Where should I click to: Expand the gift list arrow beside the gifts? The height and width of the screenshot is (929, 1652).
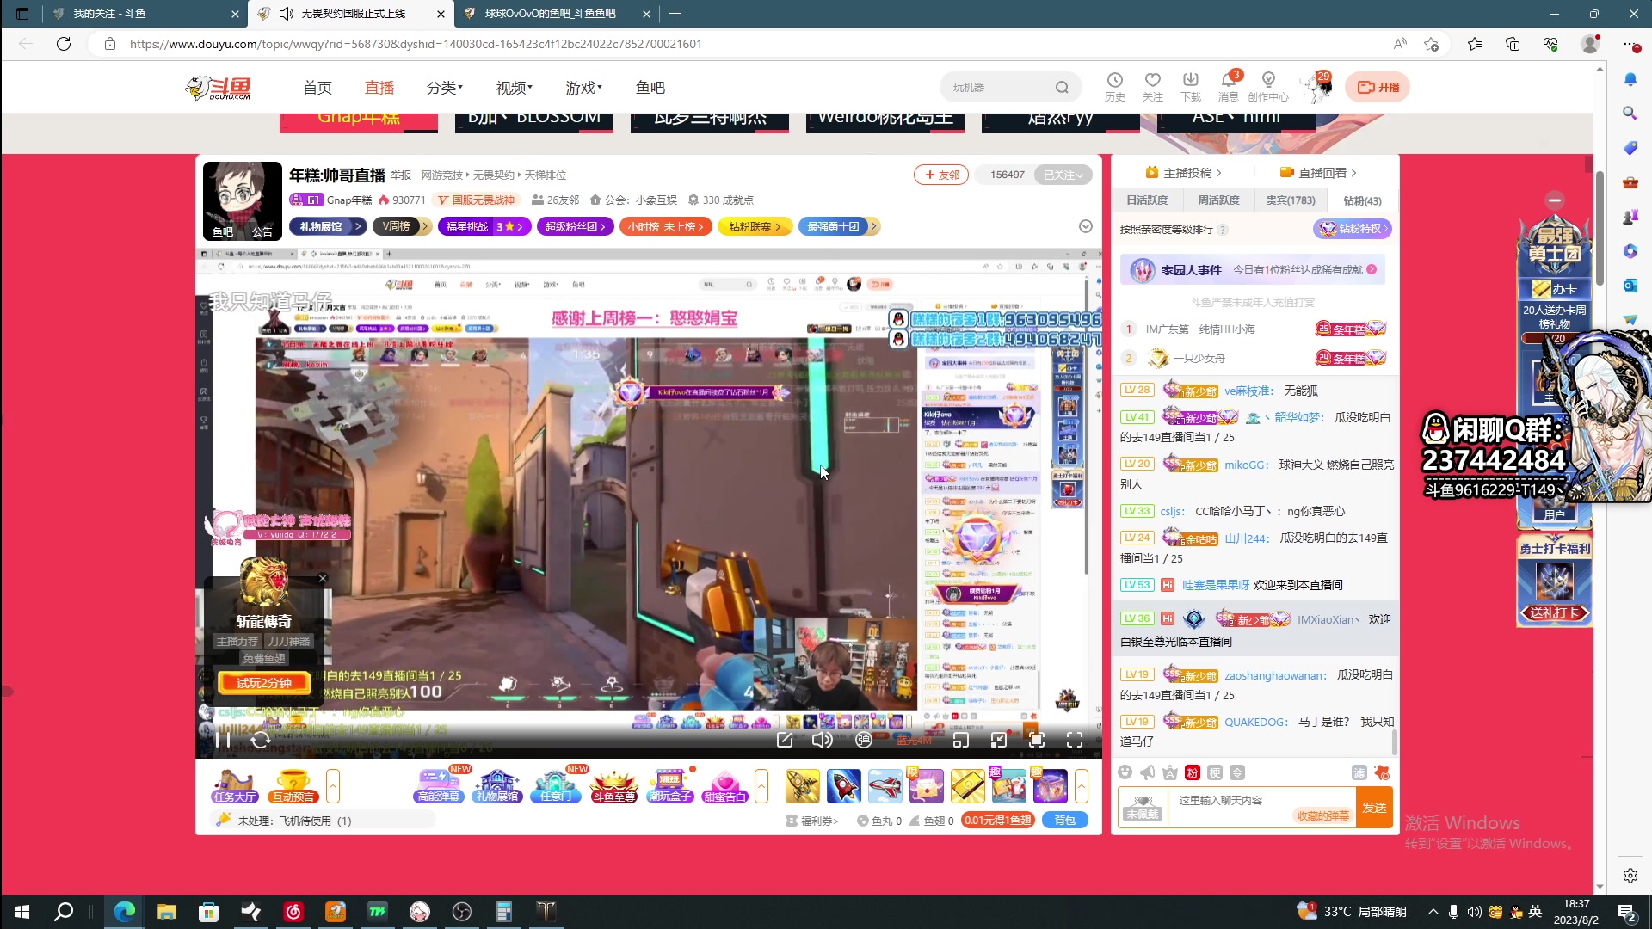[1082, 786]
